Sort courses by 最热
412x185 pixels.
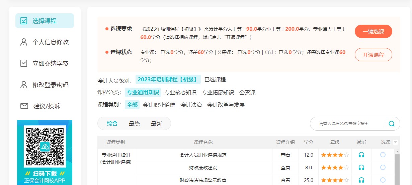[x=134, y=123]
